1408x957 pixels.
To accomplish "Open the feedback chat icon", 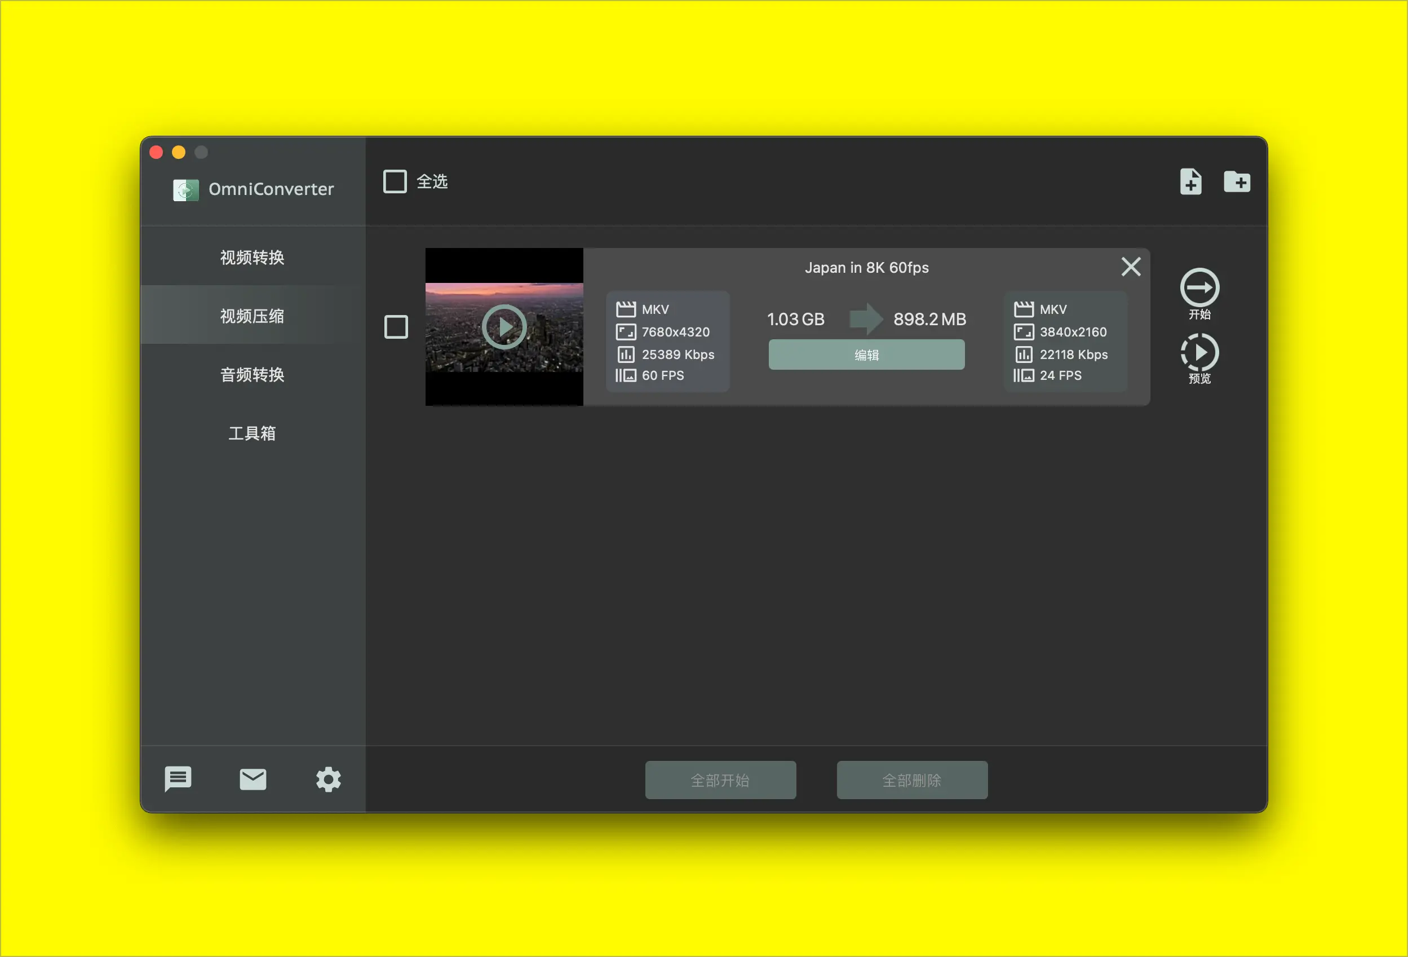I will click(x=178, y=779).
